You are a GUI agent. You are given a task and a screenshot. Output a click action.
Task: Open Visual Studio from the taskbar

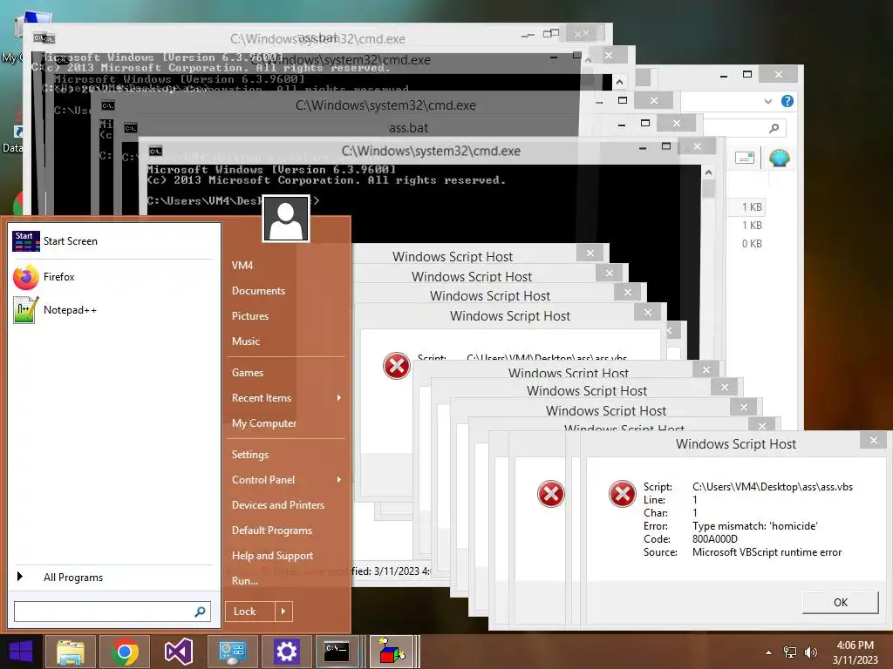[178, 652]
